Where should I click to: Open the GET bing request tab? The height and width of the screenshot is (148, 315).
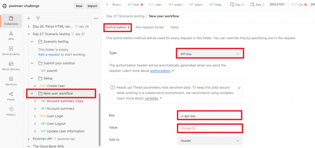coord(215,4)
